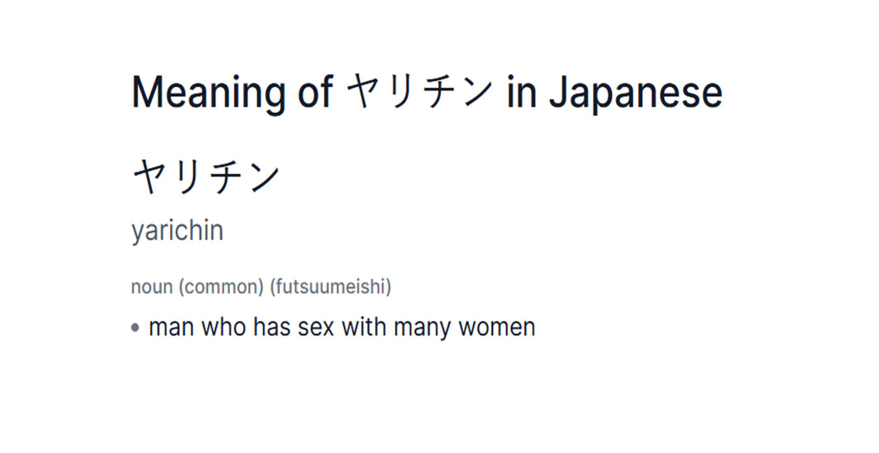Click the ヤ character in the entry word
Viewport: 879px width, 453px height.
click(149, 176)
